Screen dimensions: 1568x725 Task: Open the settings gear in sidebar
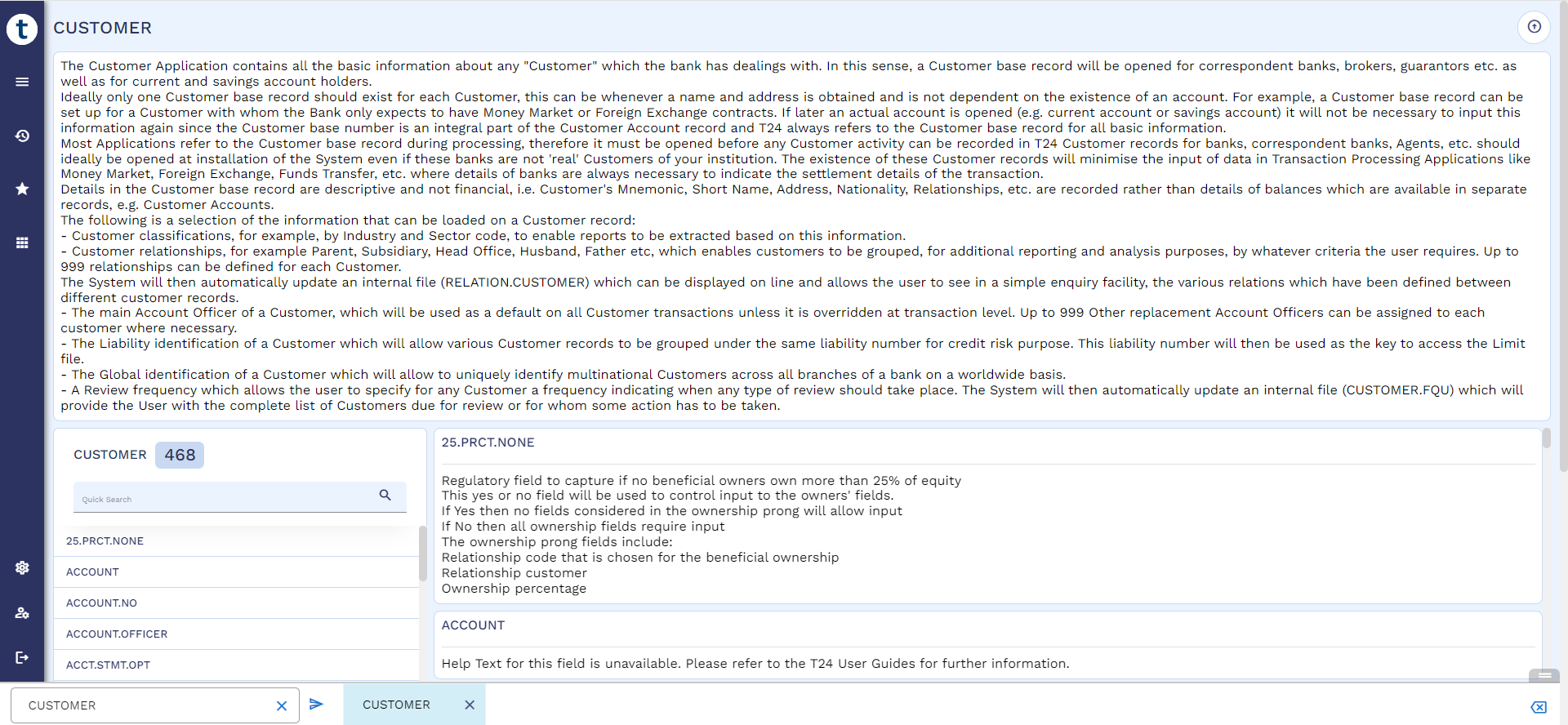pyautogui.click(x=22, y=567)
